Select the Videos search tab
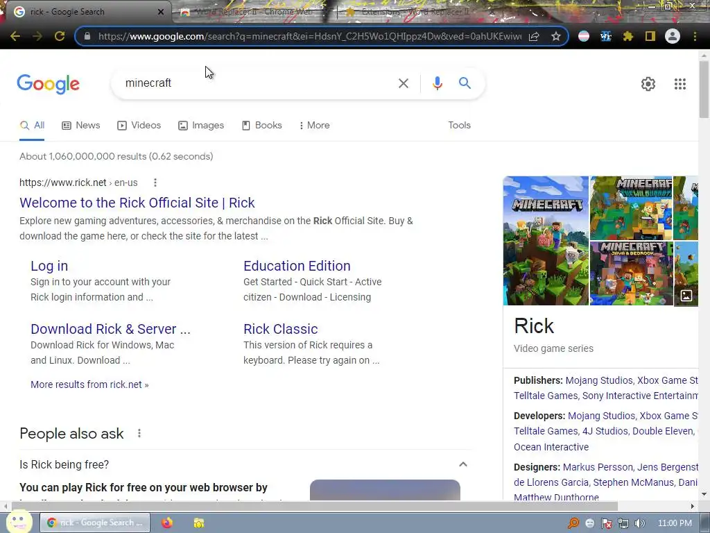This screenshot has height=533, width=710. pos(139,126)
